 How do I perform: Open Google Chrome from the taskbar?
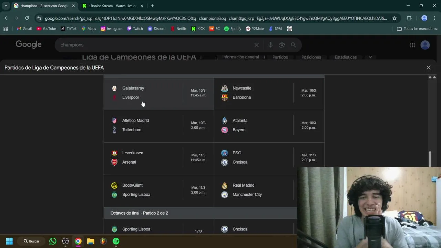[78, 241]
